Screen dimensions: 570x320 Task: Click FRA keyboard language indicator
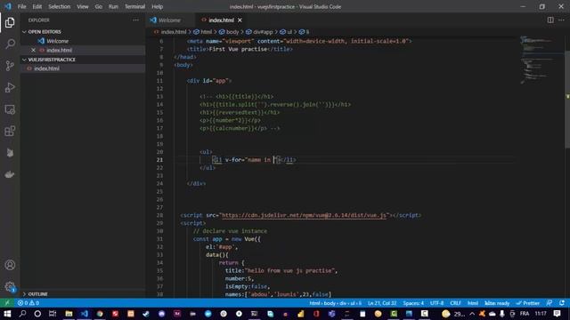(525, 314)
